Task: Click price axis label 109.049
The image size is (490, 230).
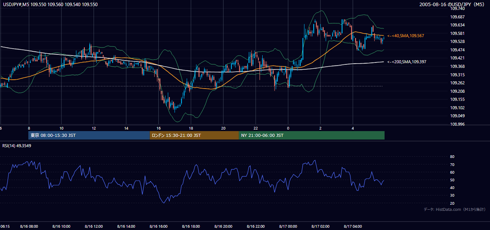Action: tap(457, 116)
